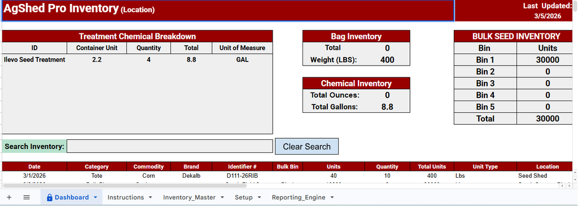This screenshot has height=206, width=578.
Task: Select the bulk seed Total row label
Action: click(485, 119)
